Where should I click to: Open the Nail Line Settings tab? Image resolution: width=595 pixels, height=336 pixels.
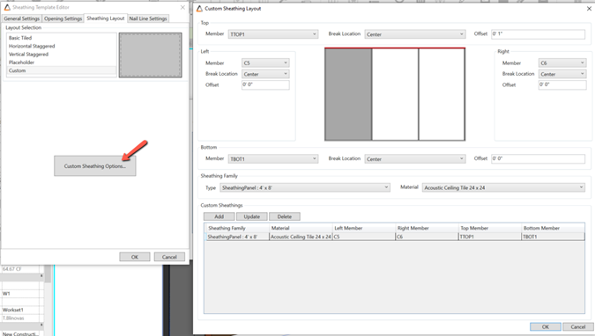(x=148, y=18)
